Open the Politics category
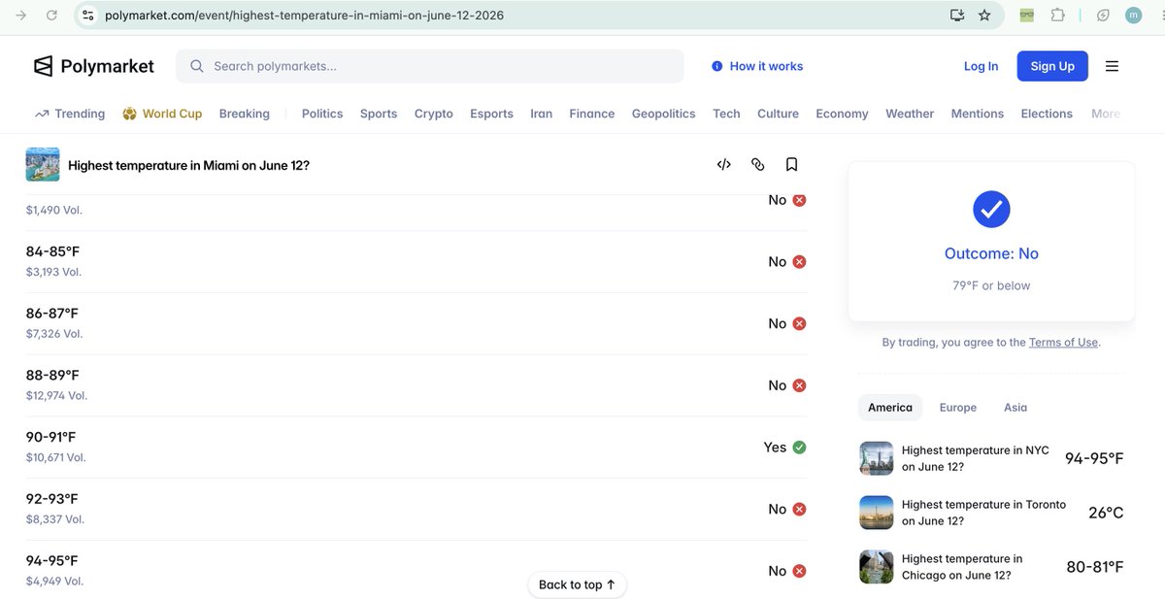Screen dimensions: 1165x599 322,114
